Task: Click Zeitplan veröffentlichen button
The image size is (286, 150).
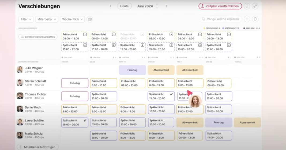Action: pyautogui.click(x=220, y=6)
